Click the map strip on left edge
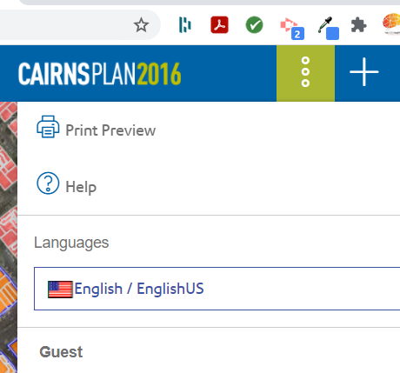Viewport: 400px width, 373px height. (x=9, y=237)
